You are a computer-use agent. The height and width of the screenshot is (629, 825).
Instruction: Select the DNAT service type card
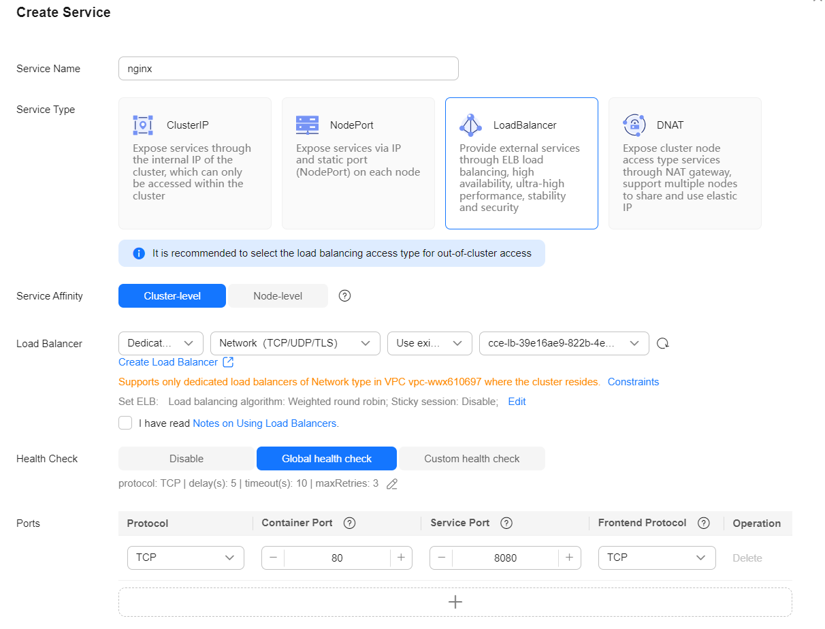click(685, 163)
